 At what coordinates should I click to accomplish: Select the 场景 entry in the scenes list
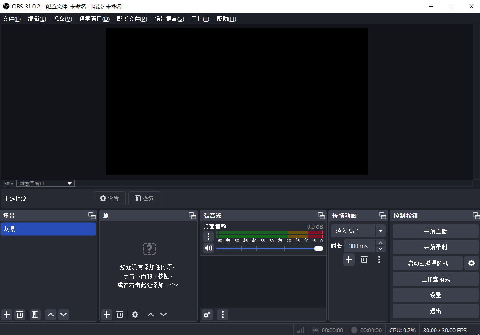tap(48, 229)
